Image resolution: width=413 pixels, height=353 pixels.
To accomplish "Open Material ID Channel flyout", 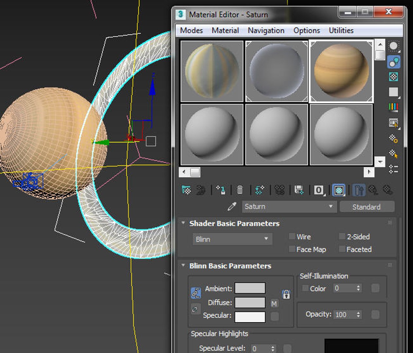I will pyautogui.click(x=319, y=190).
